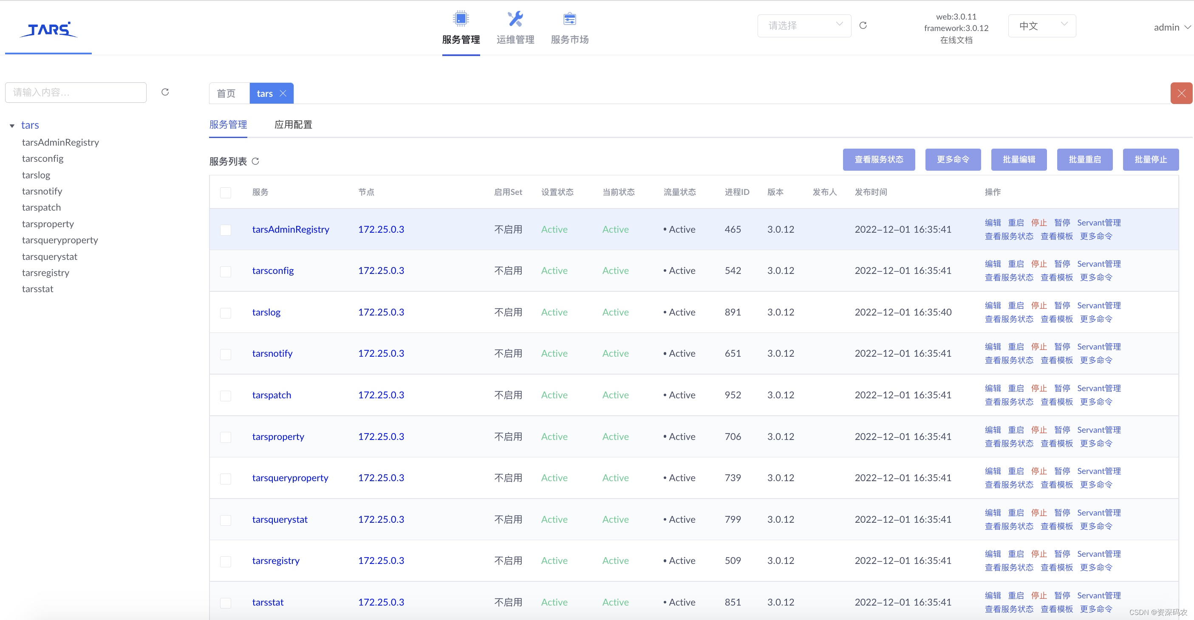Check the tarsregistry row checkbox
The width and height of the screenshot is (1194, 620).
coord(226,561)
